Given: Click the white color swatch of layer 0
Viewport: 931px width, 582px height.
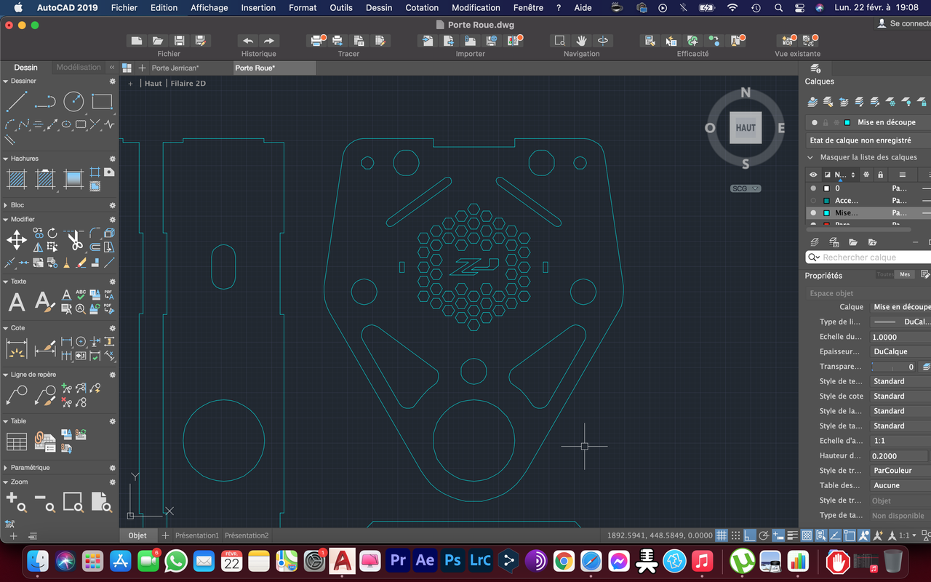Looking at the screenshot, I should 827,188.
